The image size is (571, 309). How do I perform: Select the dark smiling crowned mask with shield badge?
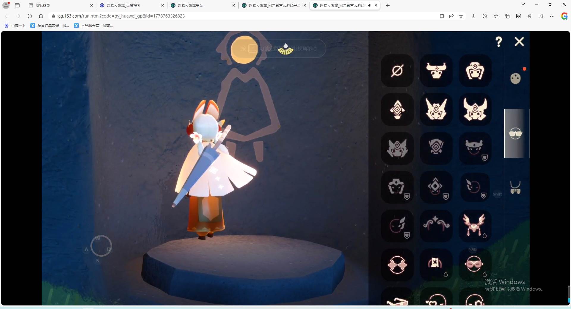tap(475, 148)
